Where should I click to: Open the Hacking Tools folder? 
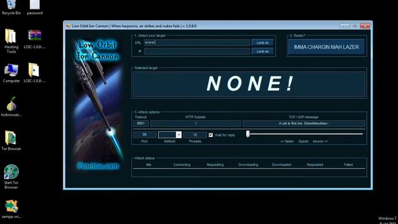coord(11,41)
